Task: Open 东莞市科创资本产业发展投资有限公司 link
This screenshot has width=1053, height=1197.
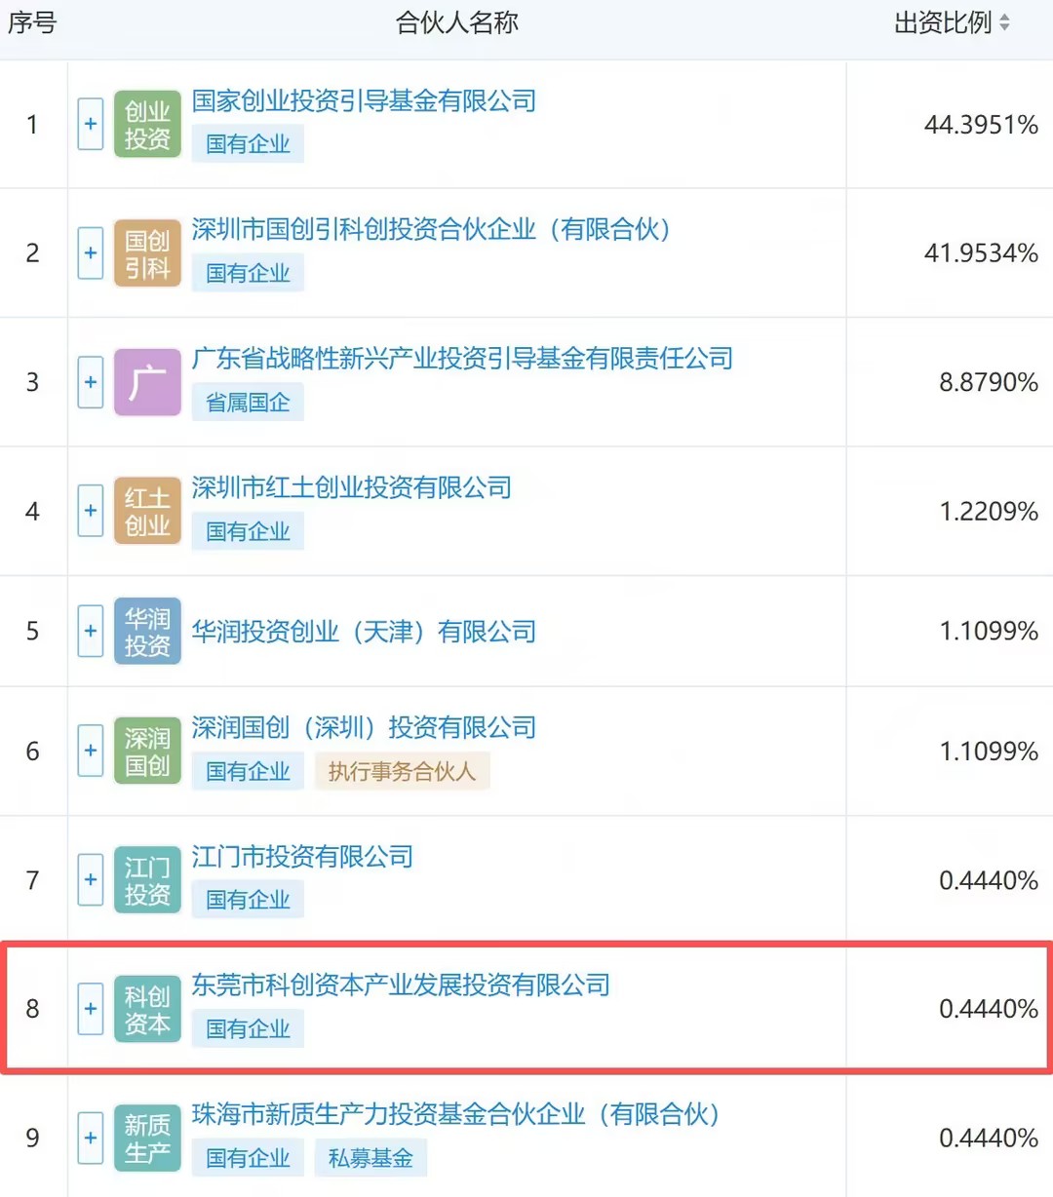Action: point(401,985)
